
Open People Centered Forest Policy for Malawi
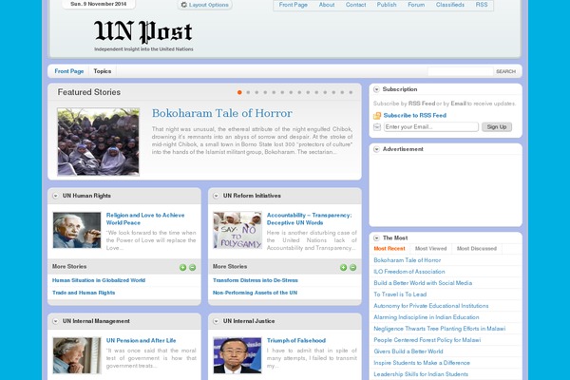coord(427,340)
